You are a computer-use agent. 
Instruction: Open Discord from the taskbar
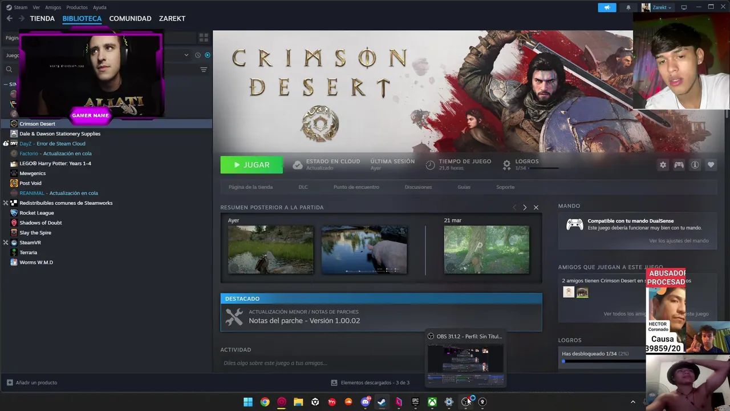click(365, 402)
